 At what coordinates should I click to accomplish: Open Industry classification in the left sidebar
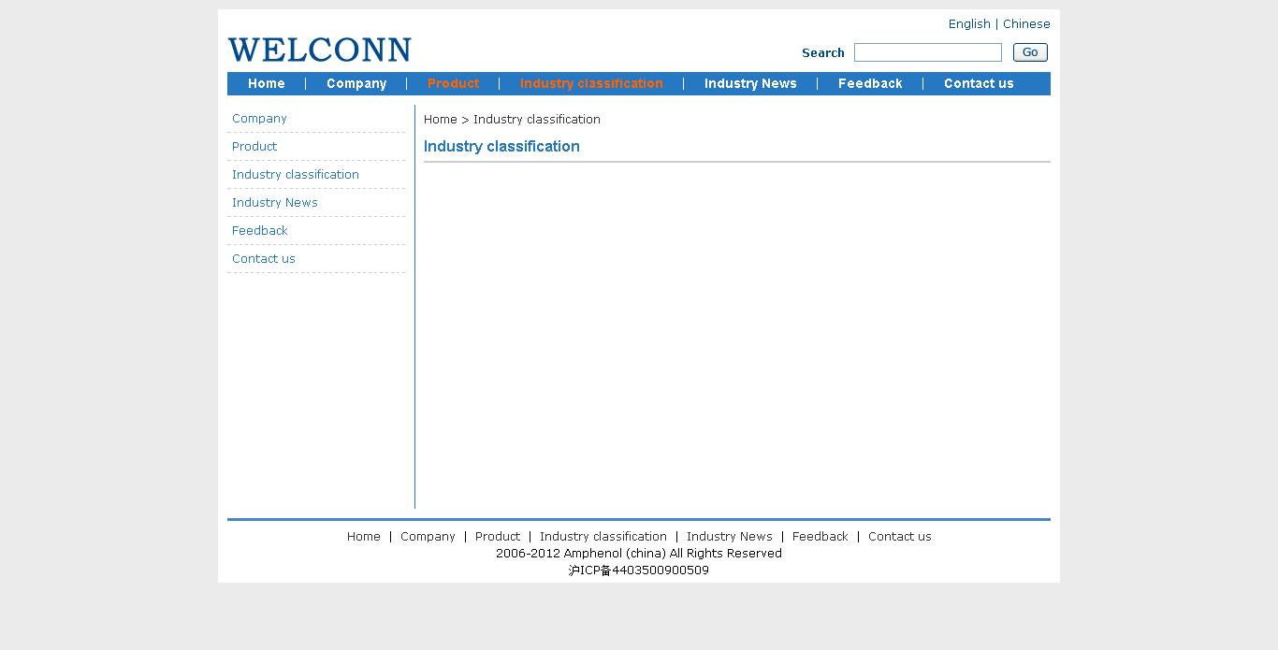pos(296,175)
